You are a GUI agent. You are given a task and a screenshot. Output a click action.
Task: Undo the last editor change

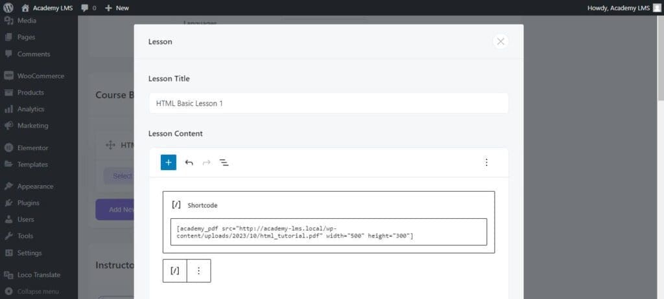click(189, 162)
